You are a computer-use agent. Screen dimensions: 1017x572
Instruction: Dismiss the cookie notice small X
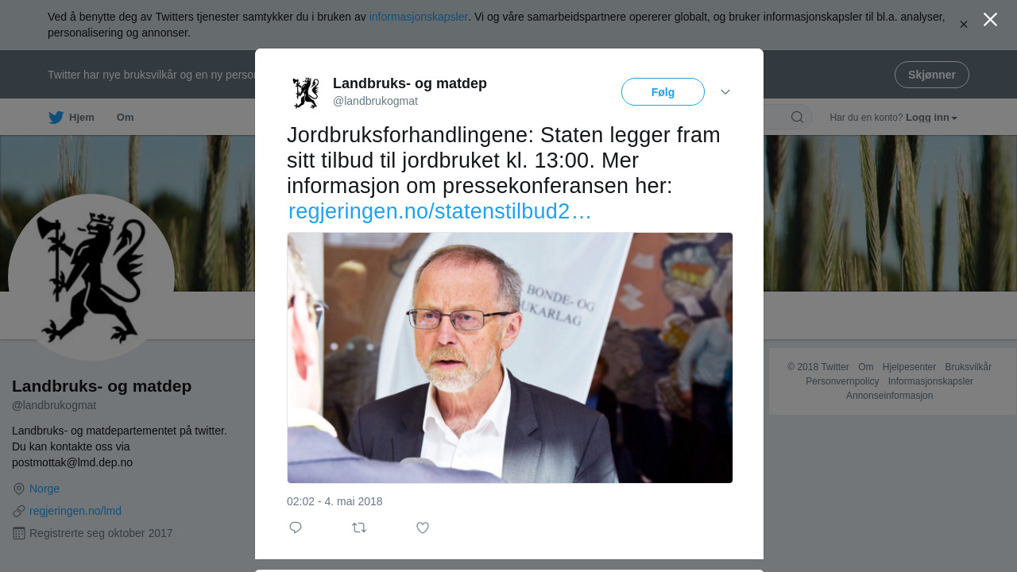click(x=964, y=25)
